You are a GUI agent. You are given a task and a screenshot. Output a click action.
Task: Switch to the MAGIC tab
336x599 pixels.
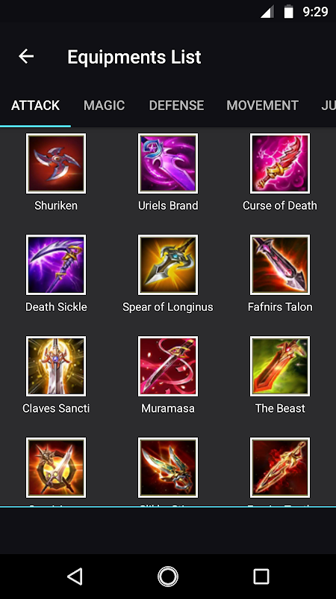(104, 106)
